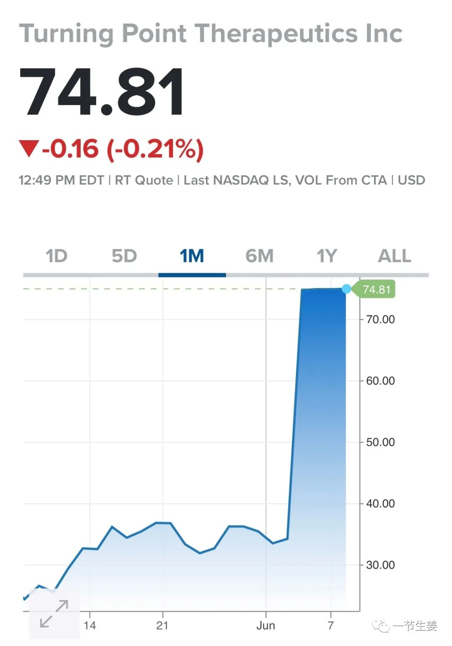This screenshot has height=646, width=452.
Task: Click the green 74.81 price tag
Action: [376, 290]
